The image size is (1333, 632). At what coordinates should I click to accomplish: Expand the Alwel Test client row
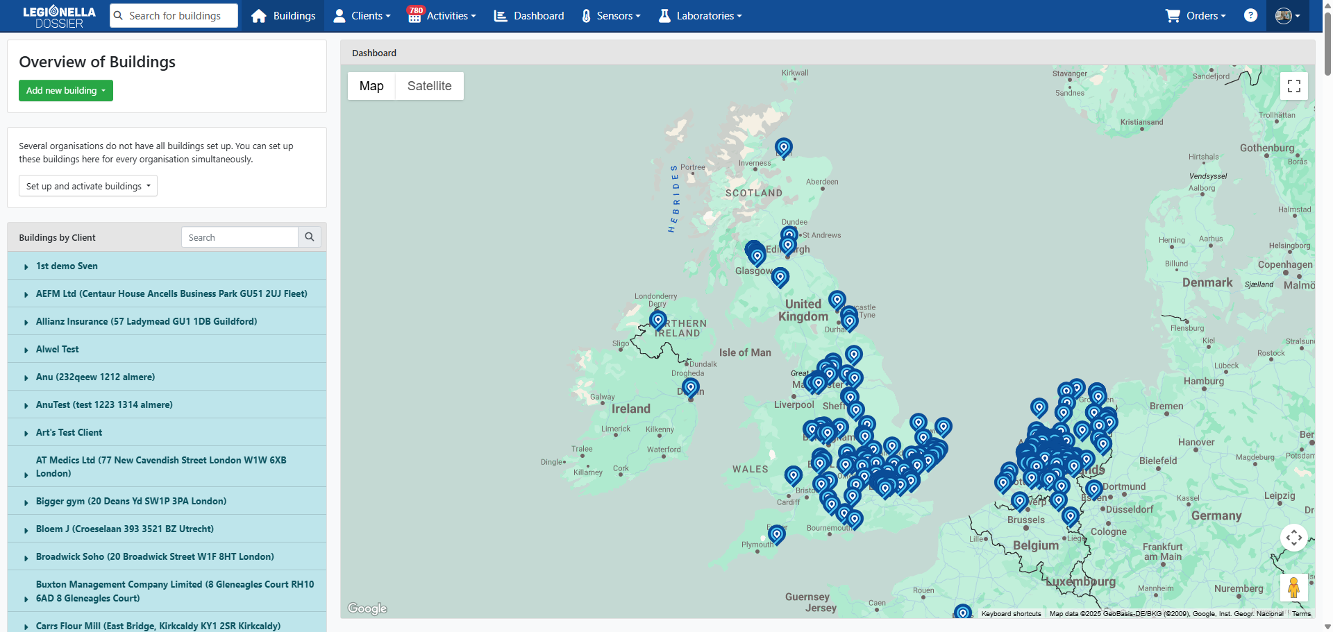57,349
